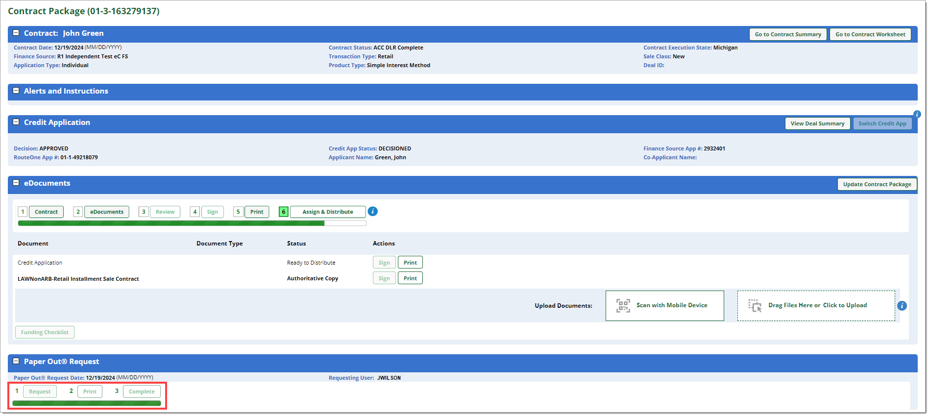Click the eDocuments workflow progress bar
The image size is (929, 416).
click(x=192, y=223)
